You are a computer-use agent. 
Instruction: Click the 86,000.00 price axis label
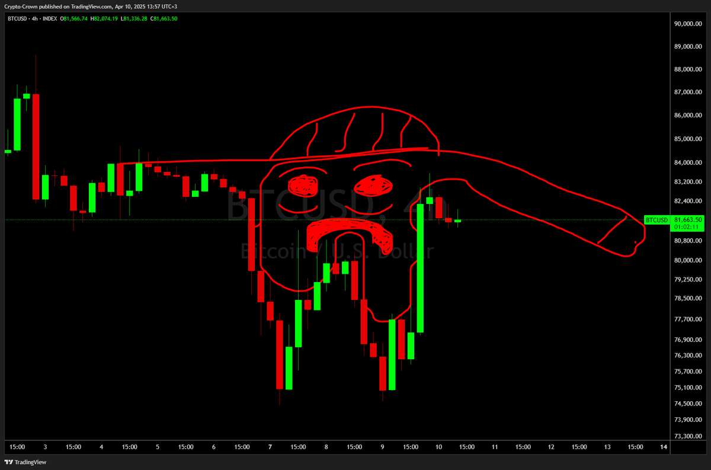click(x=688, y=116)
